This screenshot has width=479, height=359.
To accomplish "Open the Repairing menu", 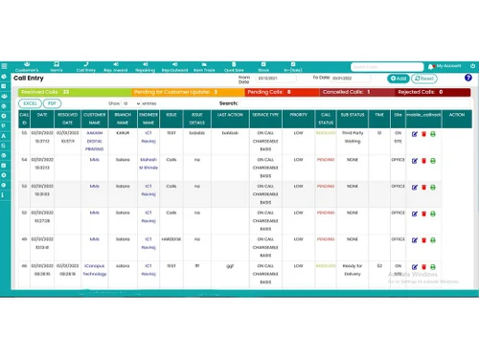I will click(x=145, y=67).
